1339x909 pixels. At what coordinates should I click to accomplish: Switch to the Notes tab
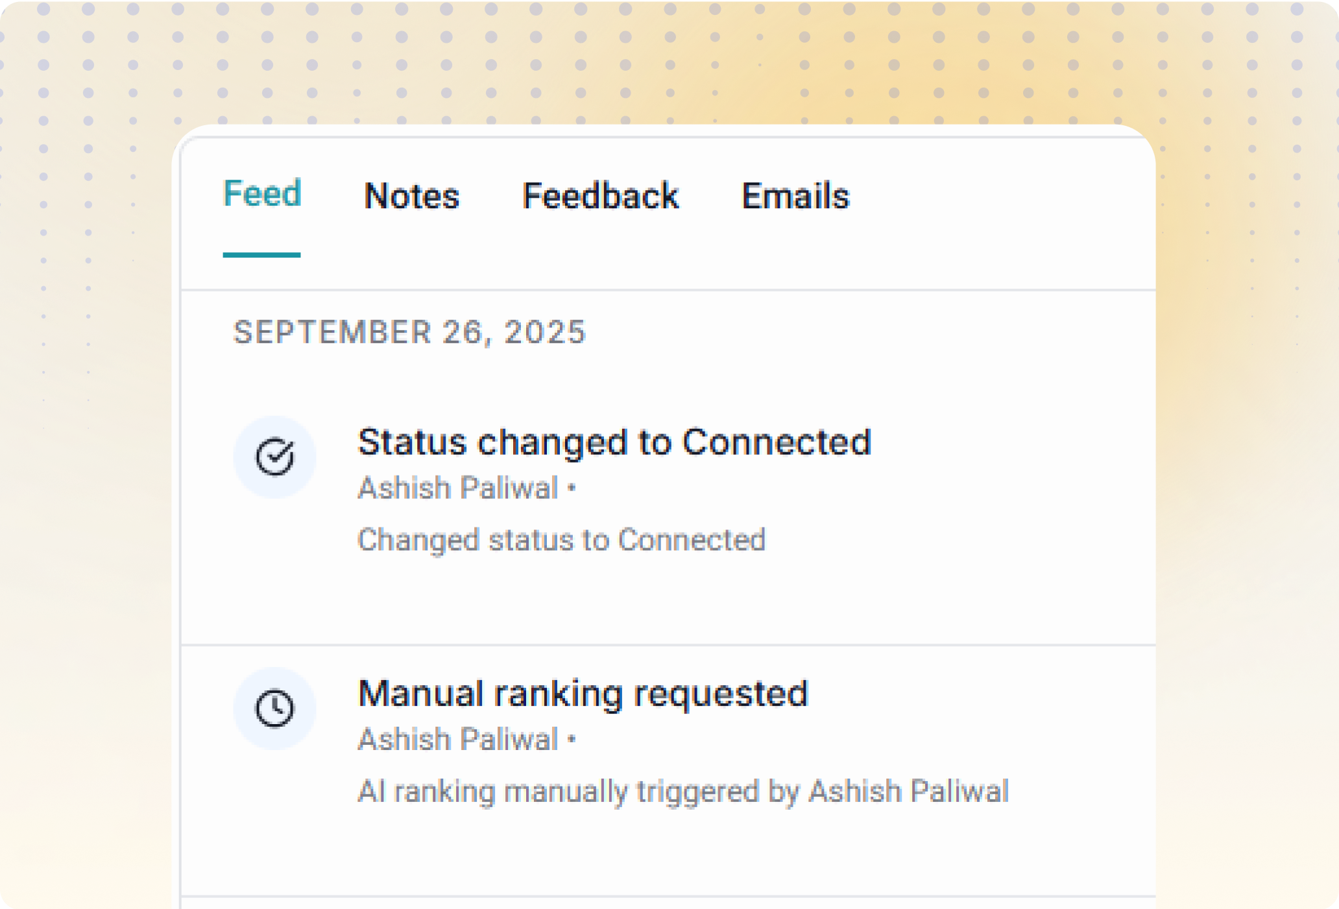tap(412, 196)
